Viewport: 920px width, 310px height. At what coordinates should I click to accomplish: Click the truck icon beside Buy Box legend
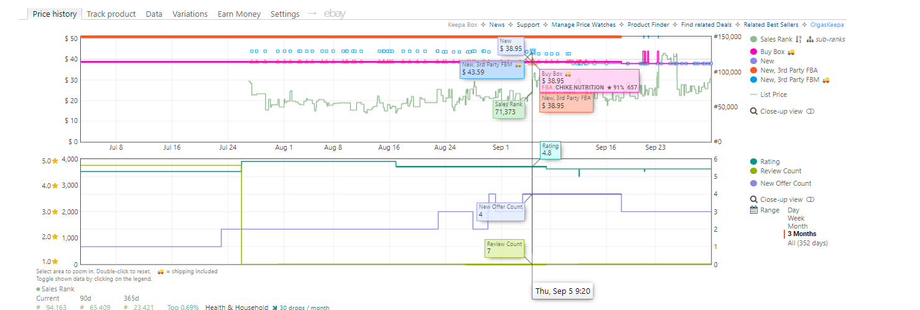pyautogui.click(x=791, y=52)
